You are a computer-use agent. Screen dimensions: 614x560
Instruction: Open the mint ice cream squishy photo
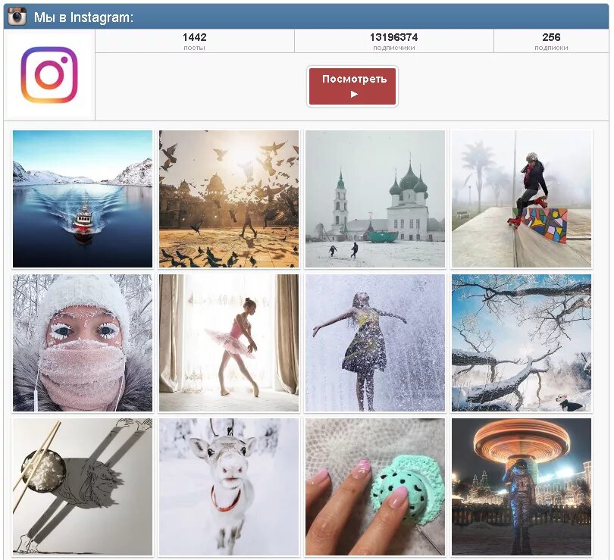tap(375, 486)
